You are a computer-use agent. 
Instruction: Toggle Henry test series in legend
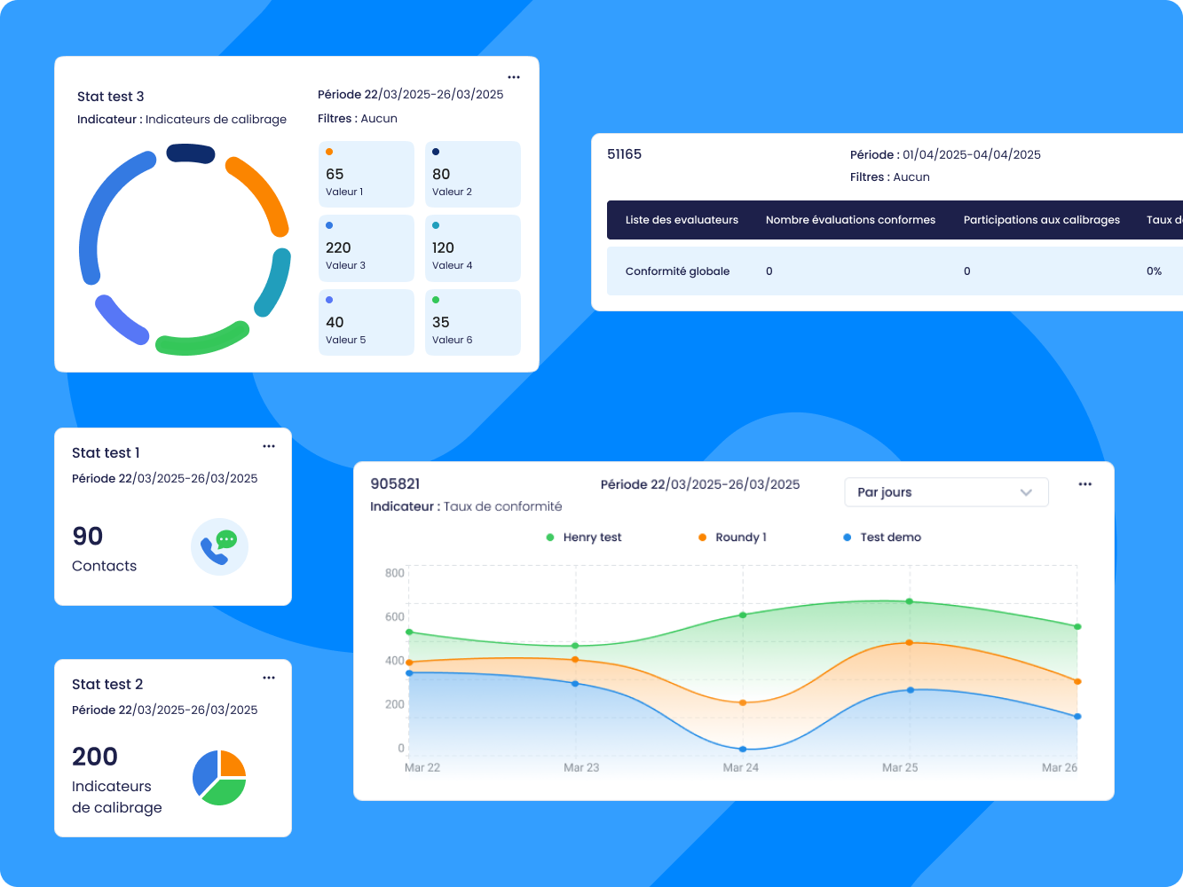pyautogui.click(x=584, y=538)
